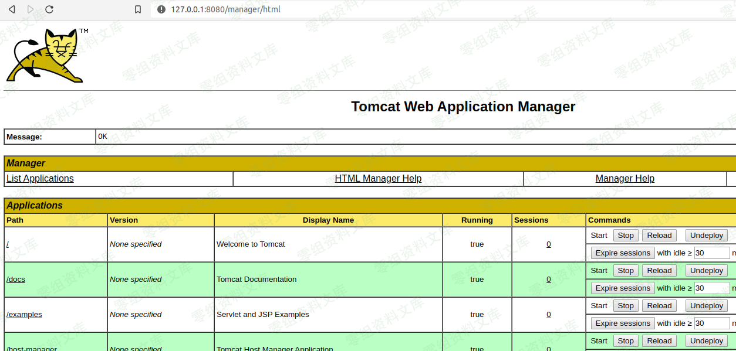Click the bookmark icon in address bar
Viewport: 736px width, 351px height.
[x=138, y=9]
